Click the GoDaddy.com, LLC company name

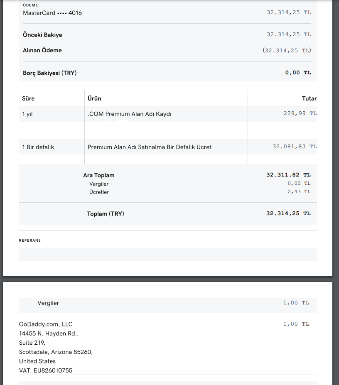tap(46, 324)
